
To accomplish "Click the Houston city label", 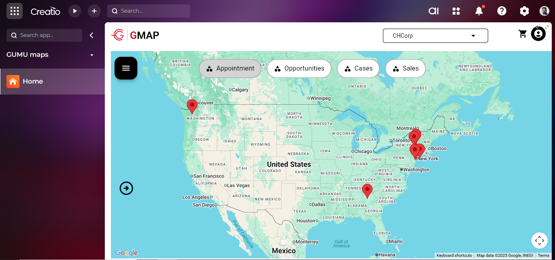I will (306, 221).
